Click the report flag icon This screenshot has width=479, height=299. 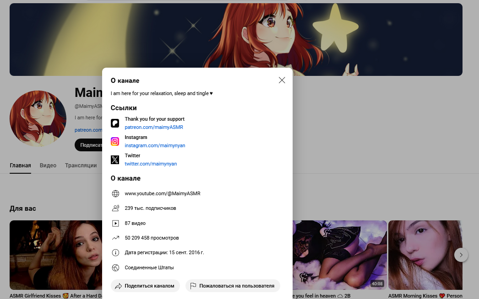pyautogui.click(x=193, y=286)
